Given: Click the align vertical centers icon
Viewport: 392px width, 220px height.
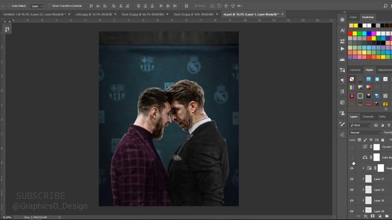Looking at the screenshot, I should pos(98,5).
